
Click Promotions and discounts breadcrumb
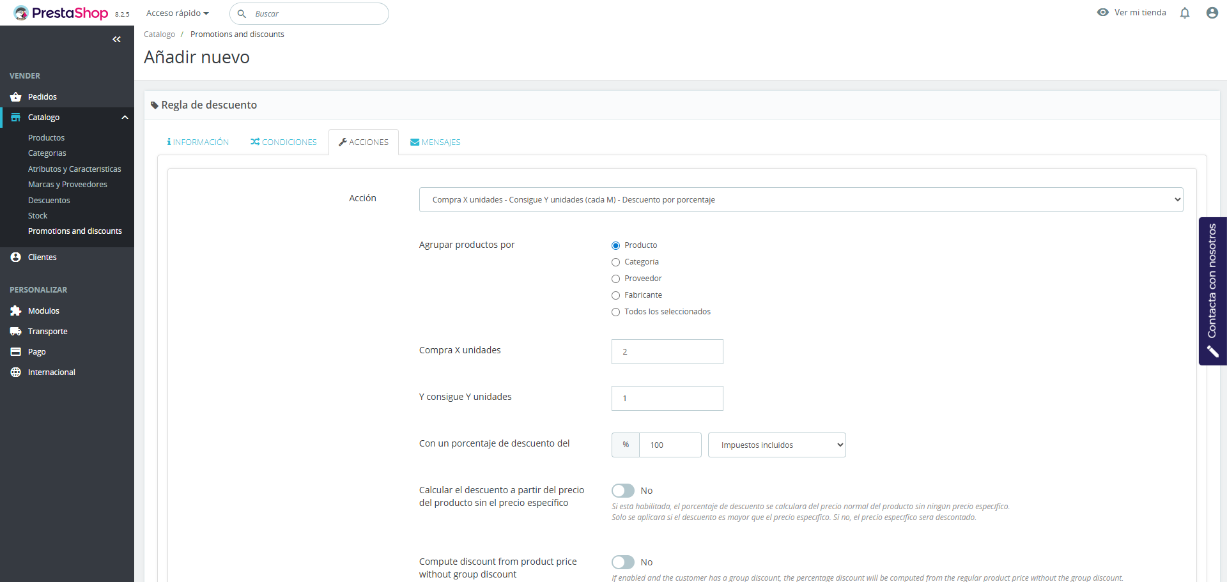237,34
